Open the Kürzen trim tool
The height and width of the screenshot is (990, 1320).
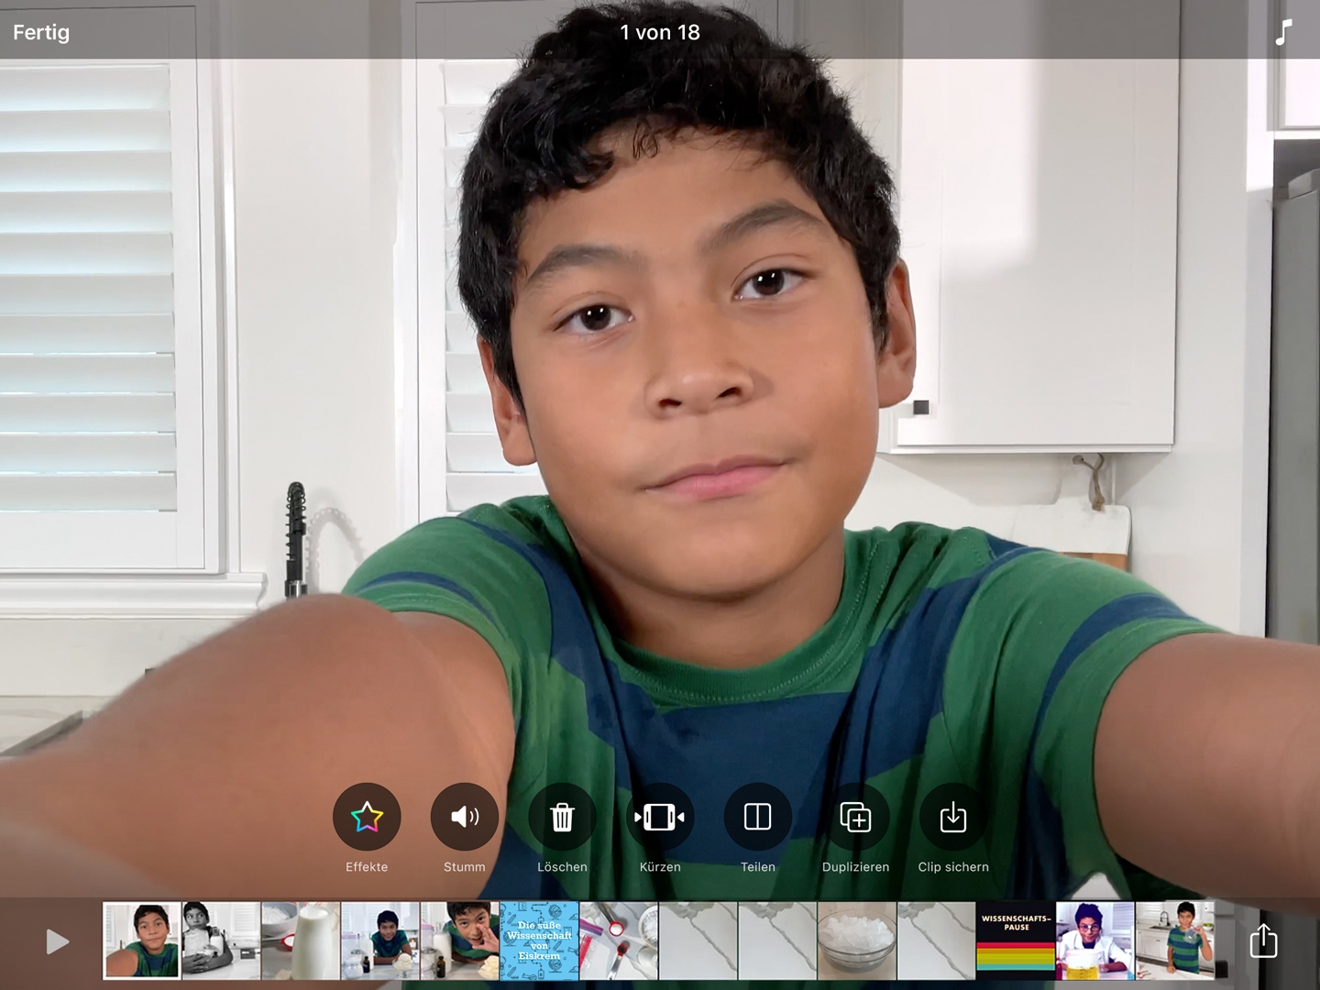(x=660, y=817)
